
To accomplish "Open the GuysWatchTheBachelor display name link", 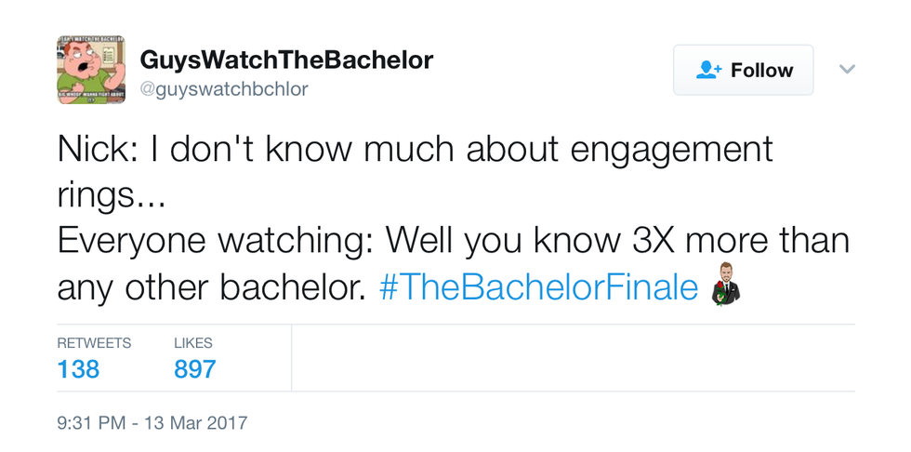I will [286, 60].
